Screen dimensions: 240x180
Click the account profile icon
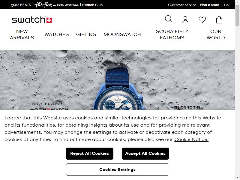click(x=185, y=20)
